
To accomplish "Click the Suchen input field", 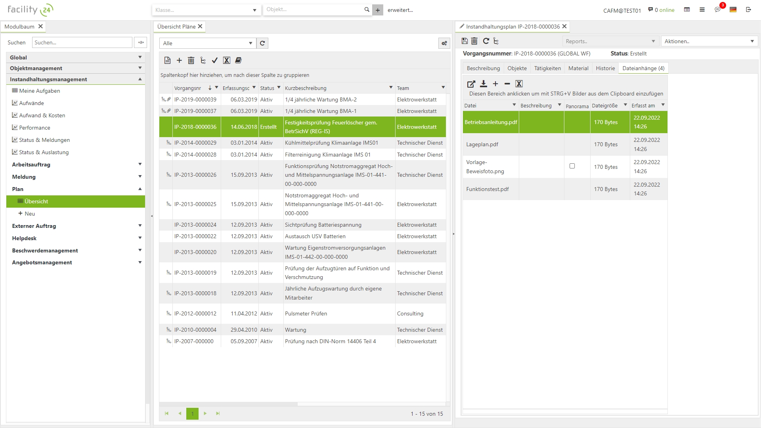I will 82,42.
